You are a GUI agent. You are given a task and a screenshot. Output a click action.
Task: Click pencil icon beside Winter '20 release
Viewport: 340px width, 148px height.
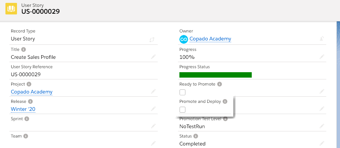point(153,109)
